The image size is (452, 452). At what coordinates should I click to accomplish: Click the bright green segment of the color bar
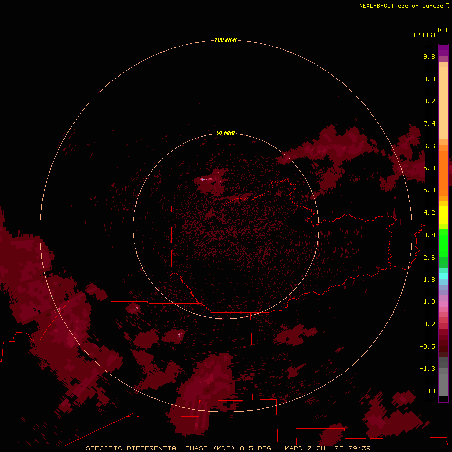[443, 242]
